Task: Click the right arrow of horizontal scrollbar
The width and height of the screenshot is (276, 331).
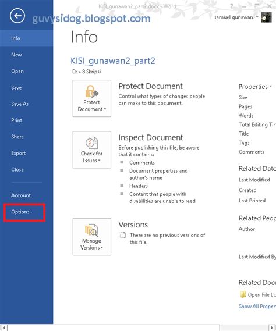Action: click(x=272, y=328)
